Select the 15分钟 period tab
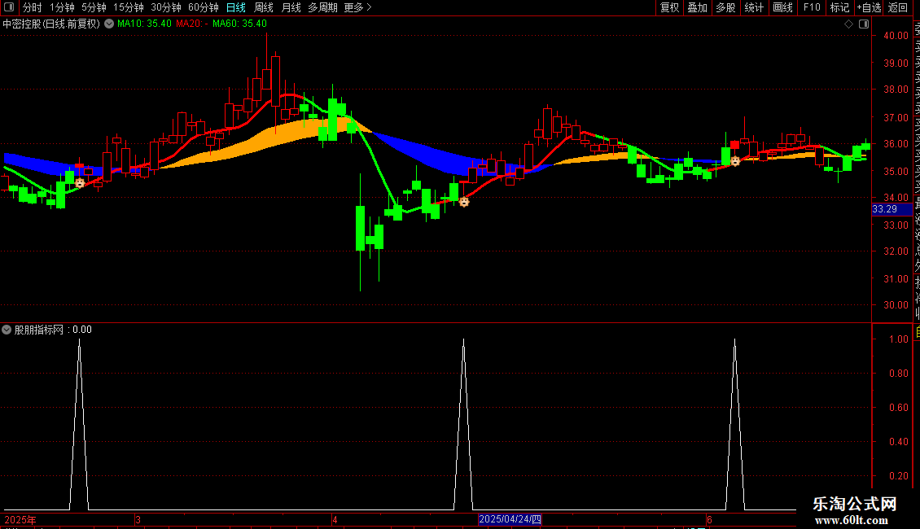Screen dimensions: 920x529 point(128,7)
